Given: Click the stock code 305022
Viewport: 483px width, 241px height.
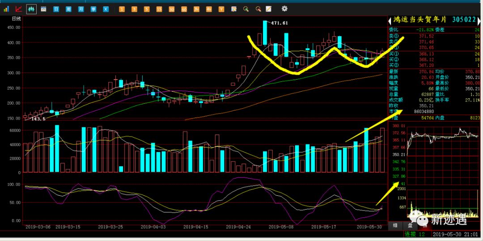Looking at the screenshot, I should tap(464, 20).
